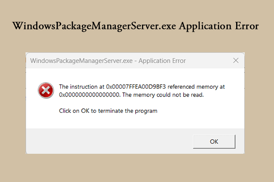Click "The instruction at" text in dialog

click(82, 86)
